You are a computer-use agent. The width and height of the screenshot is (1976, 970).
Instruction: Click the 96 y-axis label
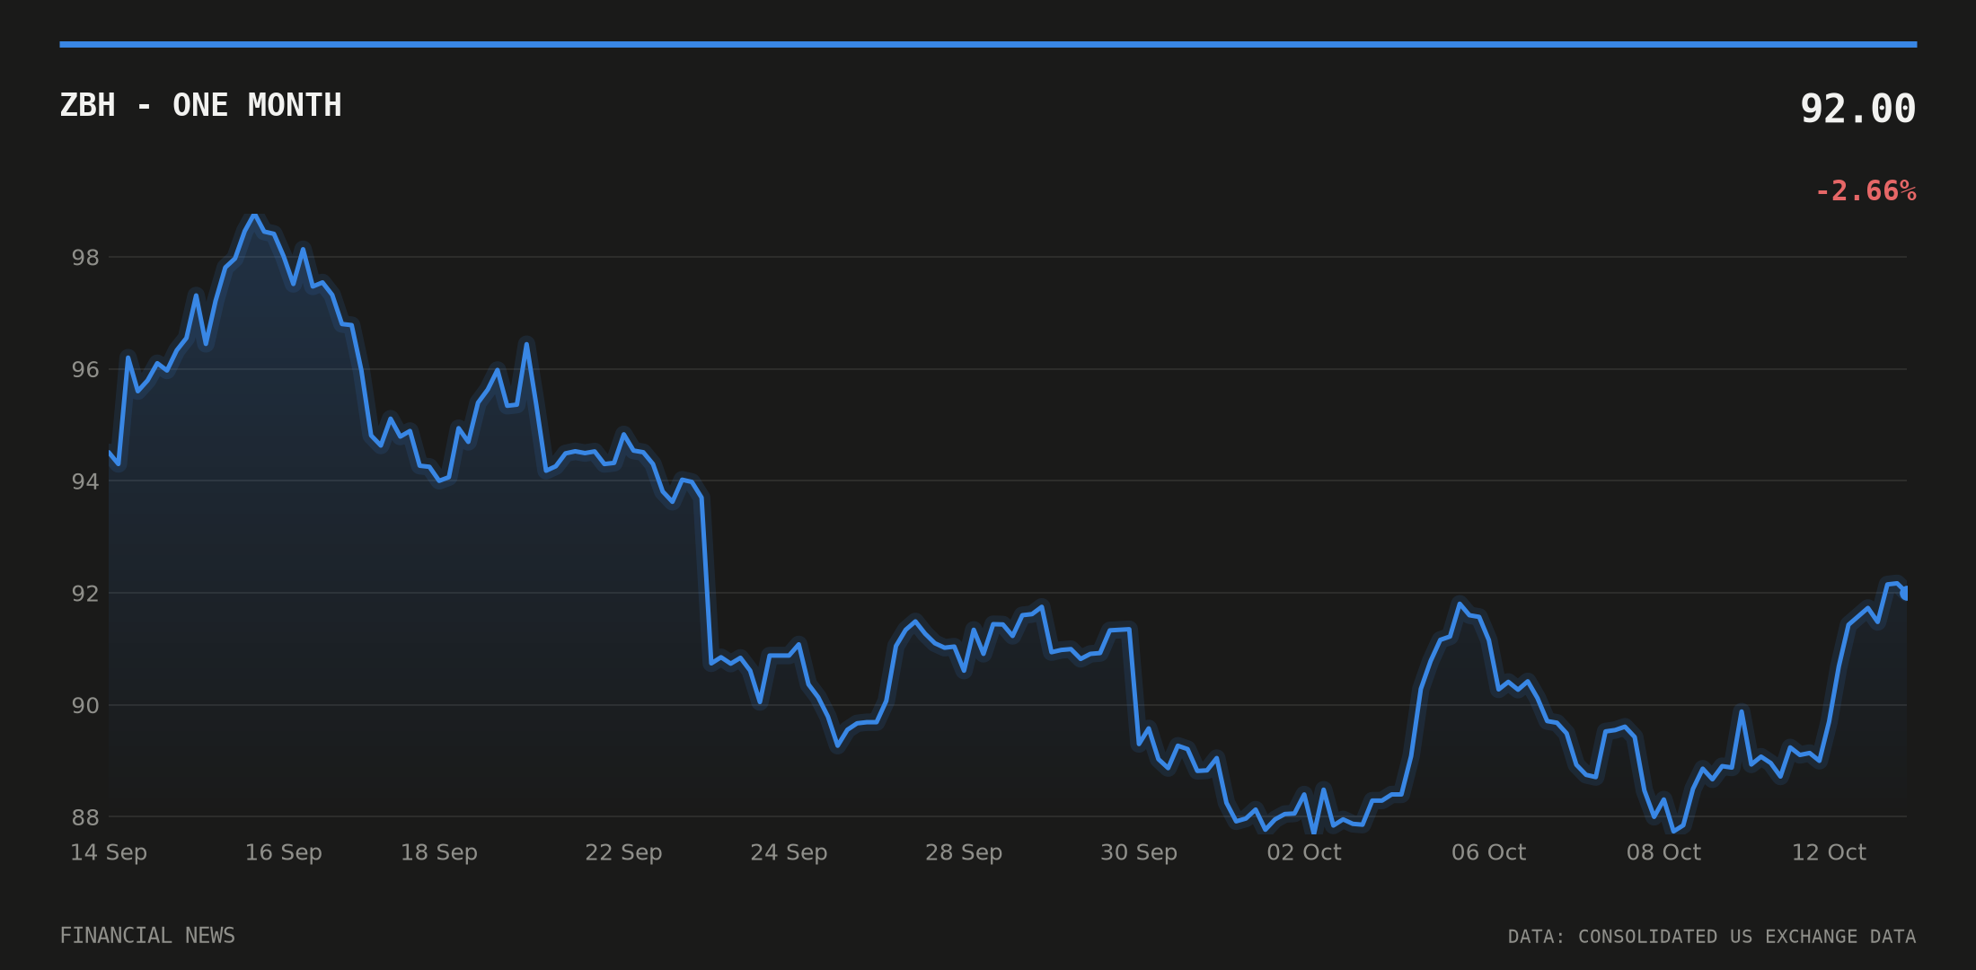point(85,370)
